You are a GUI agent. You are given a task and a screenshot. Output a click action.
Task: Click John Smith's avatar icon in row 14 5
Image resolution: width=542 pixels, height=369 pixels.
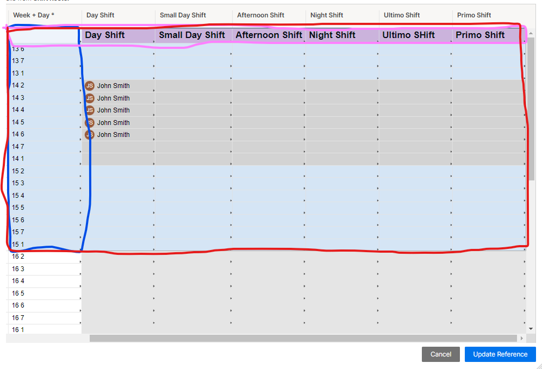(x=90, y=122)
